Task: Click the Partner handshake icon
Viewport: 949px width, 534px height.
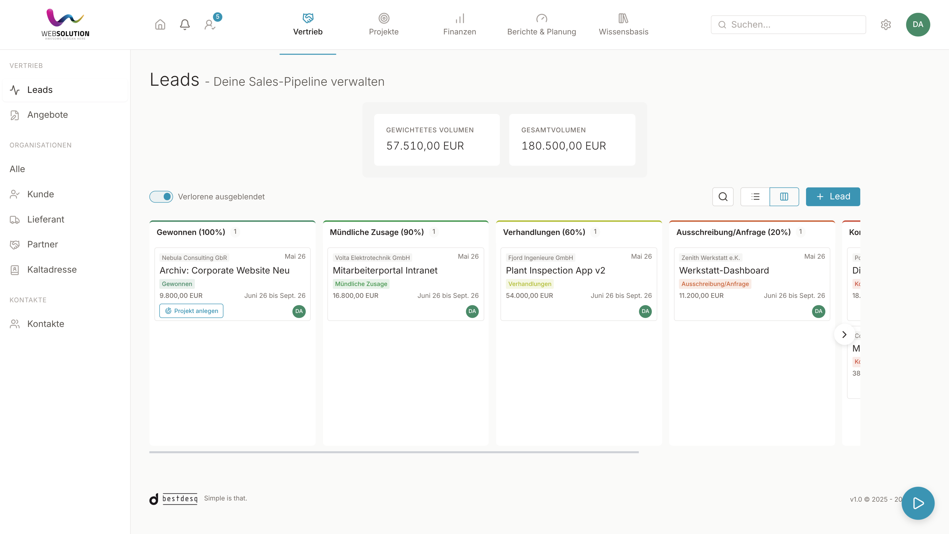Action: pos(15,245)
